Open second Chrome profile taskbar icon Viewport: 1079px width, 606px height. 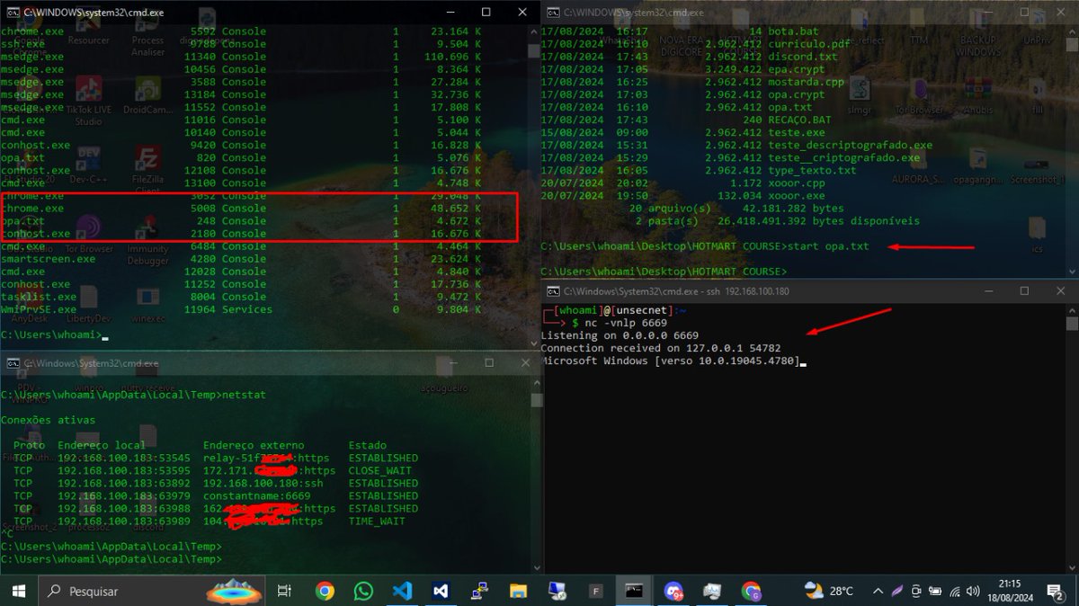click(751, 591)
